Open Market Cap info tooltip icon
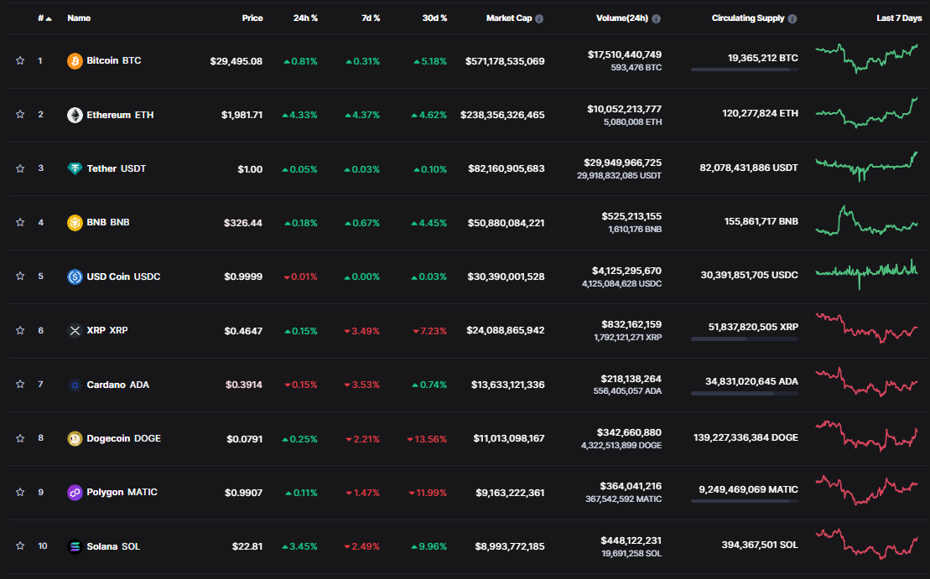The image size is (930, 579). click(x=539, y=19)
